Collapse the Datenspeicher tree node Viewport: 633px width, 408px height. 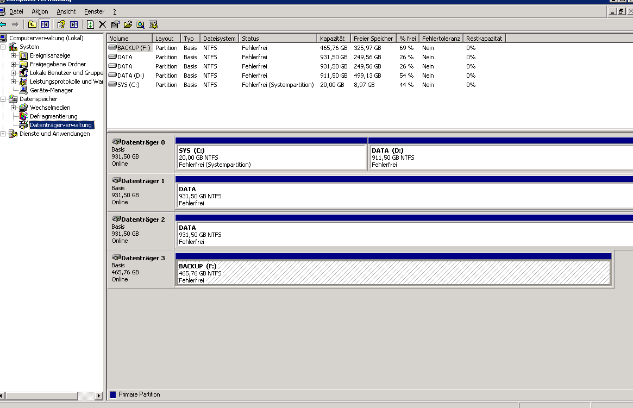pyautogui.click(x=3, y=99)
